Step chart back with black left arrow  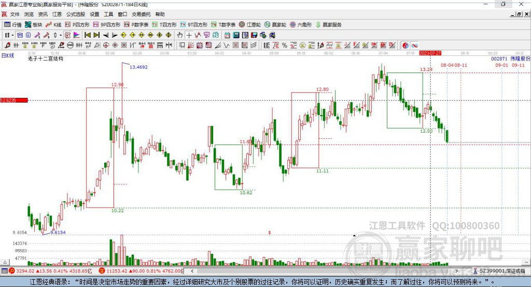106,35
